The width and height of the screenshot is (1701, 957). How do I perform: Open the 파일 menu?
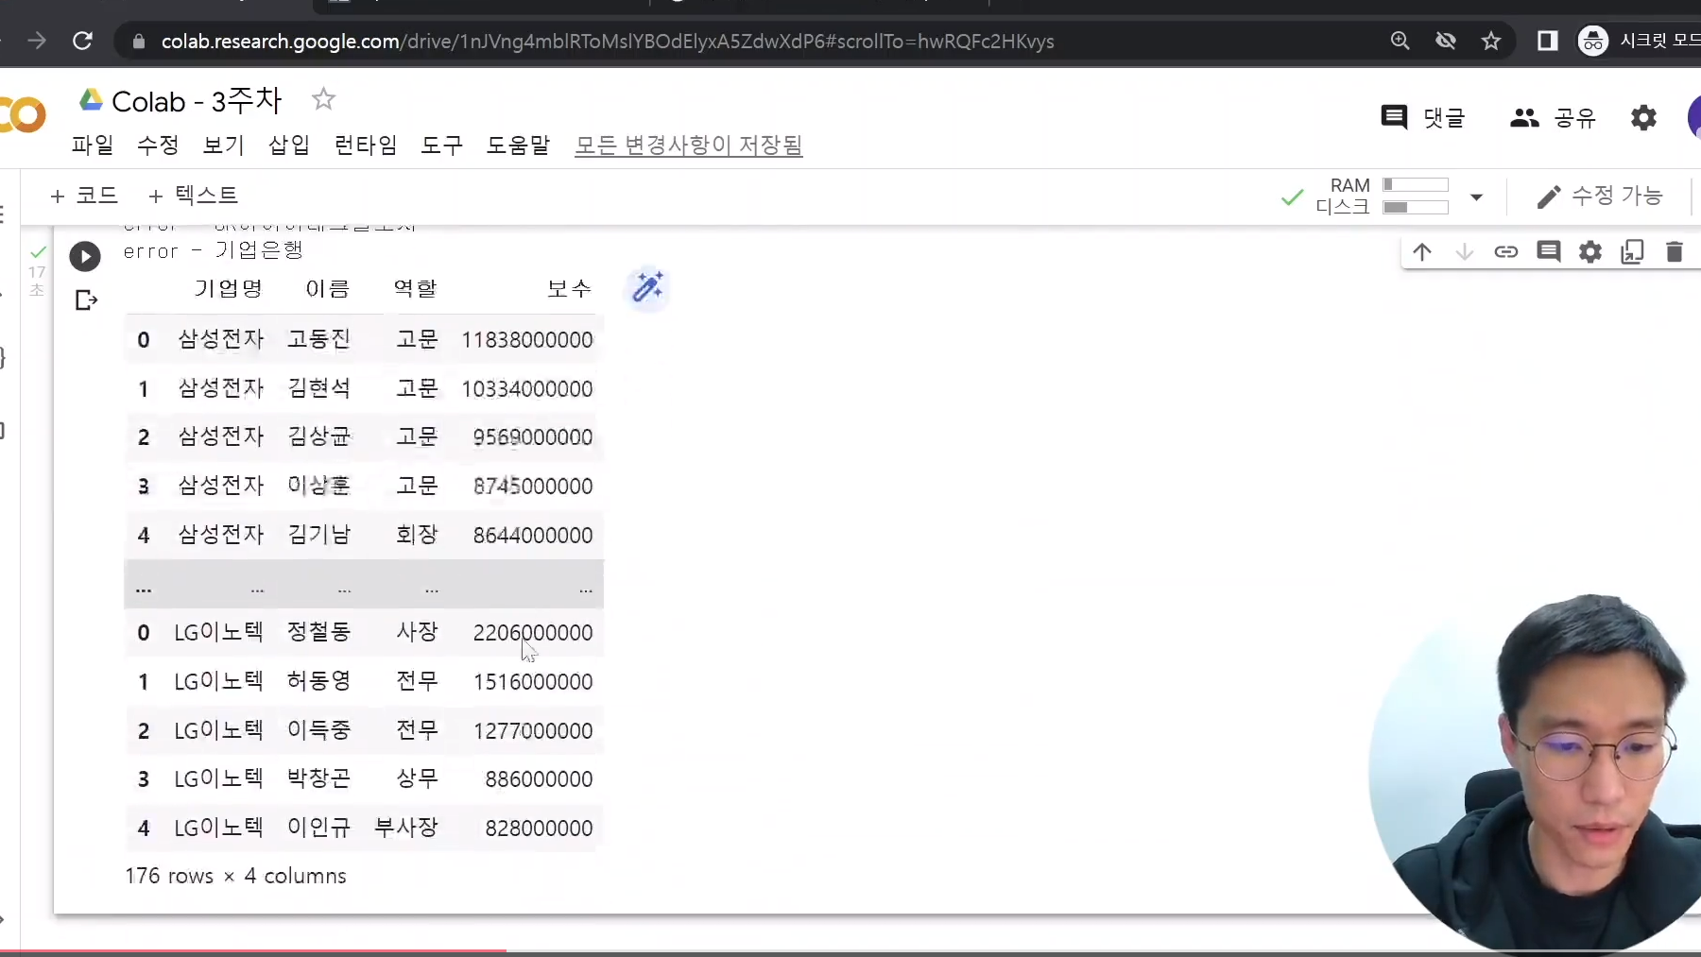point(93,145)
